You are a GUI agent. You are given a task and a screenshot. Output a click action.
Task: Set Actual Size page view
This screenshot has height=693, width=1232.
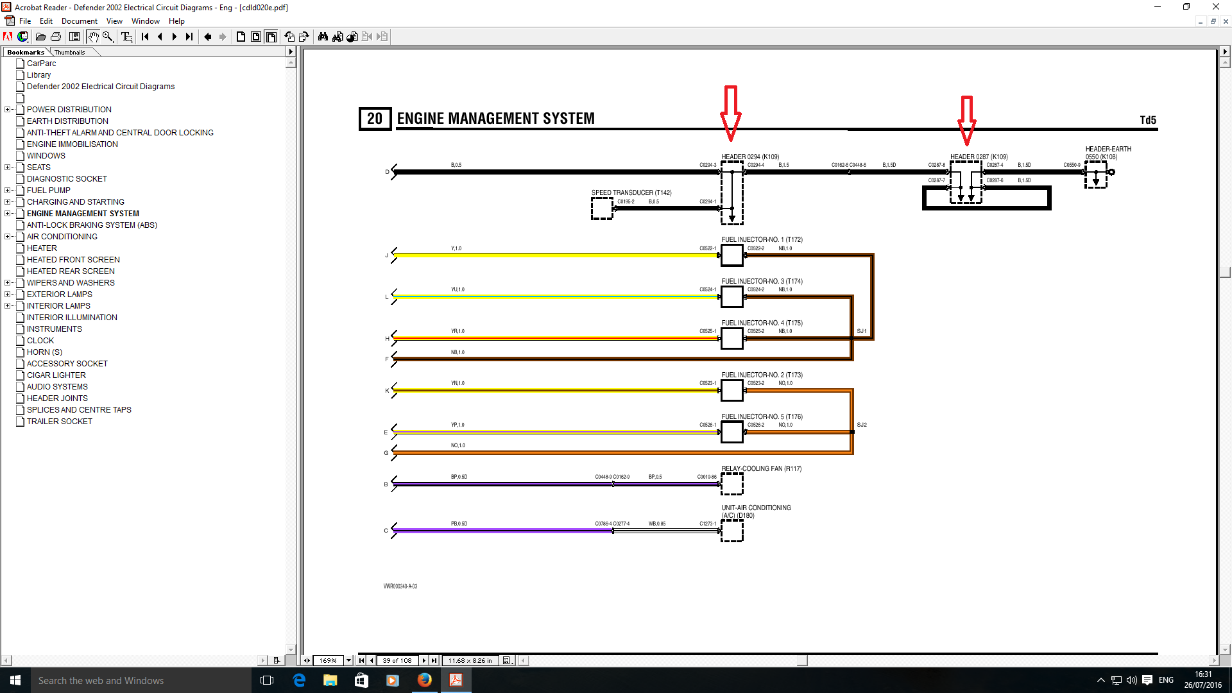(241, 37)
